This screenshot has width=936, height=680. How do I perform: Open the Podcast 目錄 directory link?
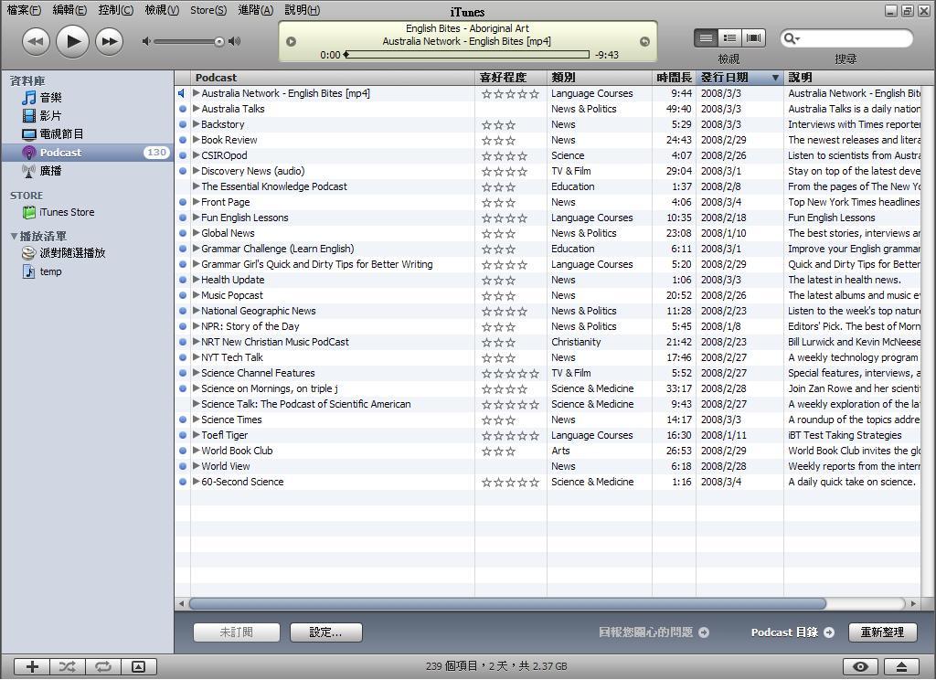tap(792, 632)
